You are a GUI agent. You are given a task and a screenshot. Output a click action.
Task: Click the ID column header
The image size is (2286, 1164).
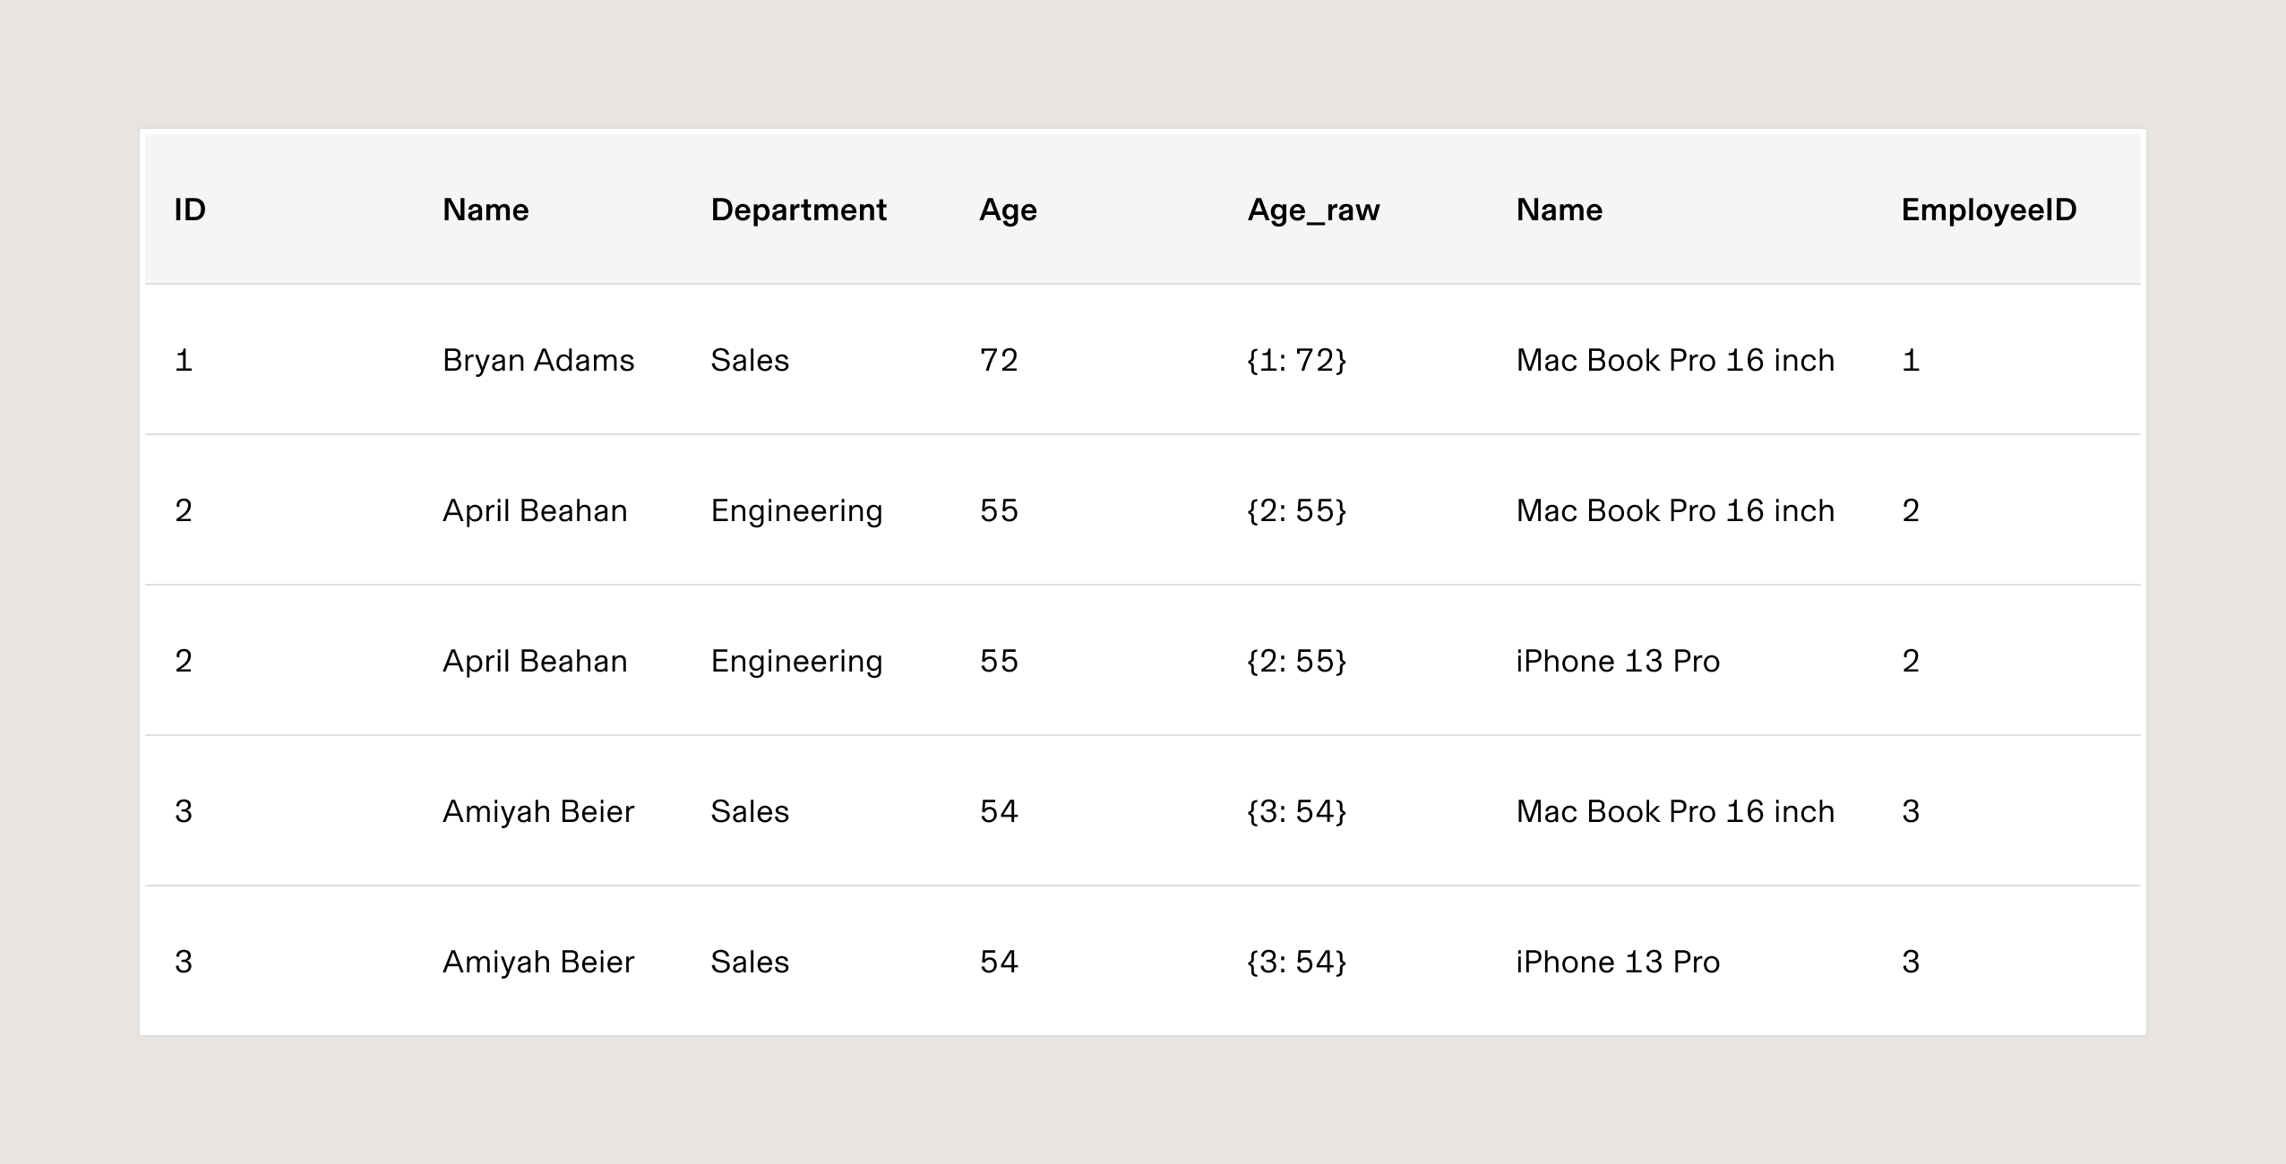pyautogui.click(x=190, y=210)
